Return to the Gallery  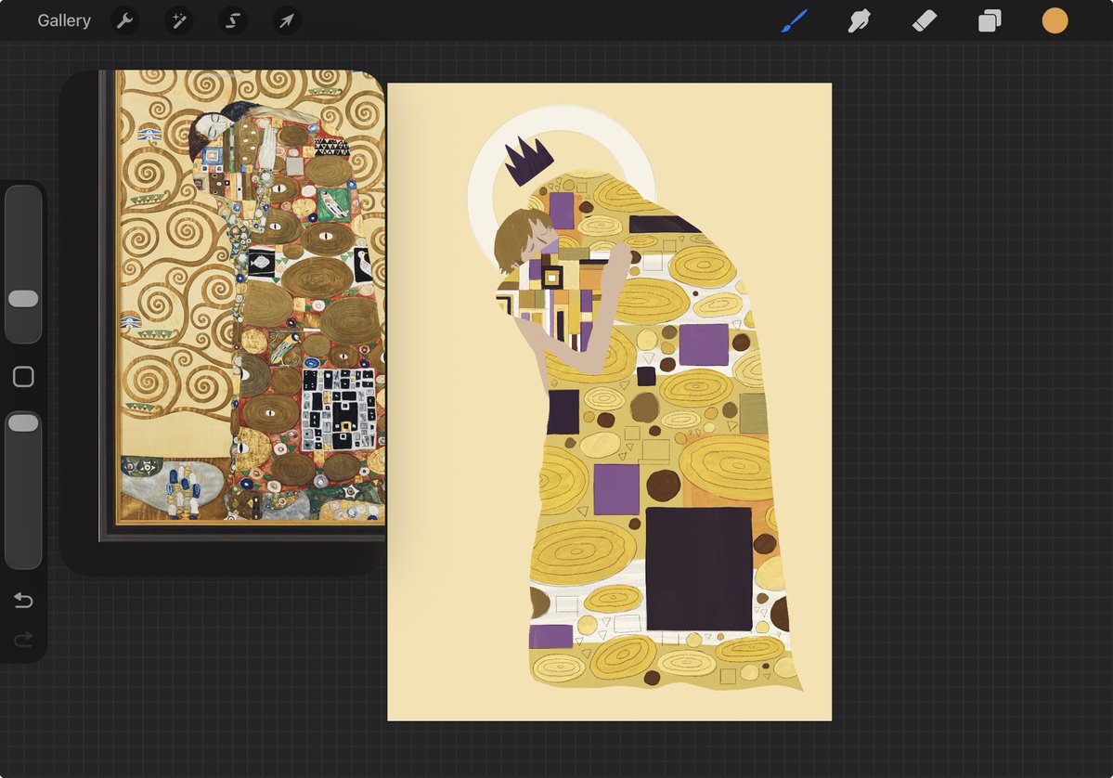64,20
